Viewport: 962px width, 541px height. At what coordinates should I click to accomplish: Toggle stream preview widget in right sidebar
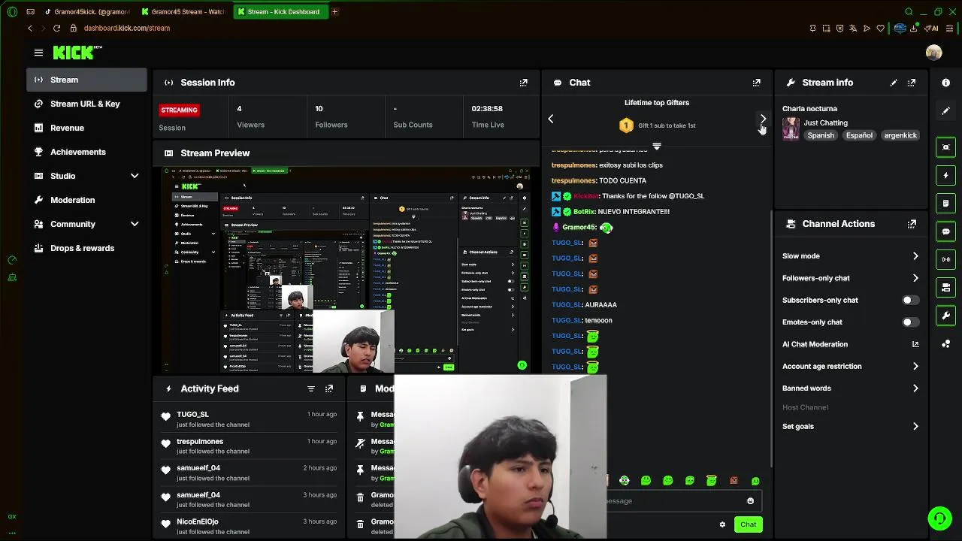[946, 147]
